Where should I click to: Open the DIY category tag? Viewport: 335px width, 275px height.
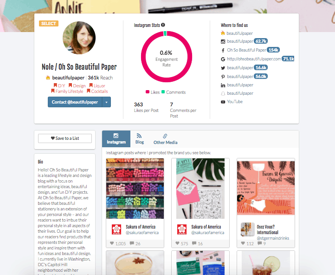(x=59, y=85)
